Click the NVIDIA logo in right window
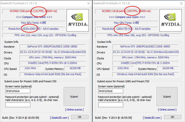The width and height of the screenshot is (185, 122). coord(171,20)
